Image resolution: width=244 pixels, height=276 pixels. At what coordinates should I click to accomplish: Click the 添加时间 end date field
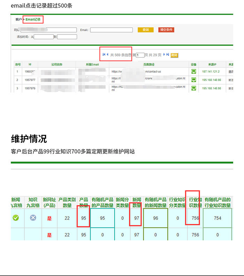coord(67,37)
